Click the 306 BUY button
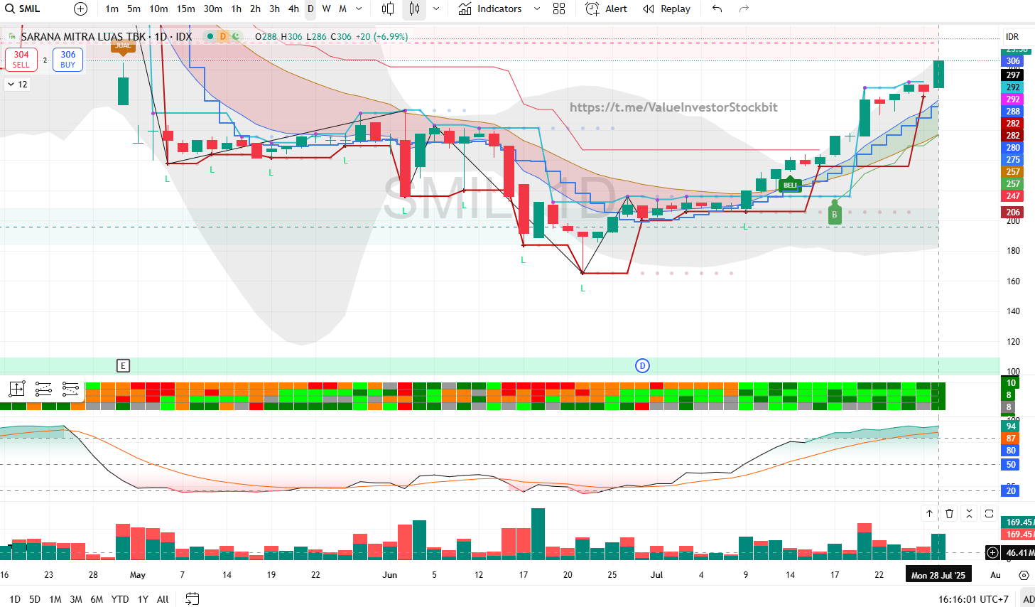Image resolution: width=1035 pixels, height=607 pixels. (x=68, y=59)
